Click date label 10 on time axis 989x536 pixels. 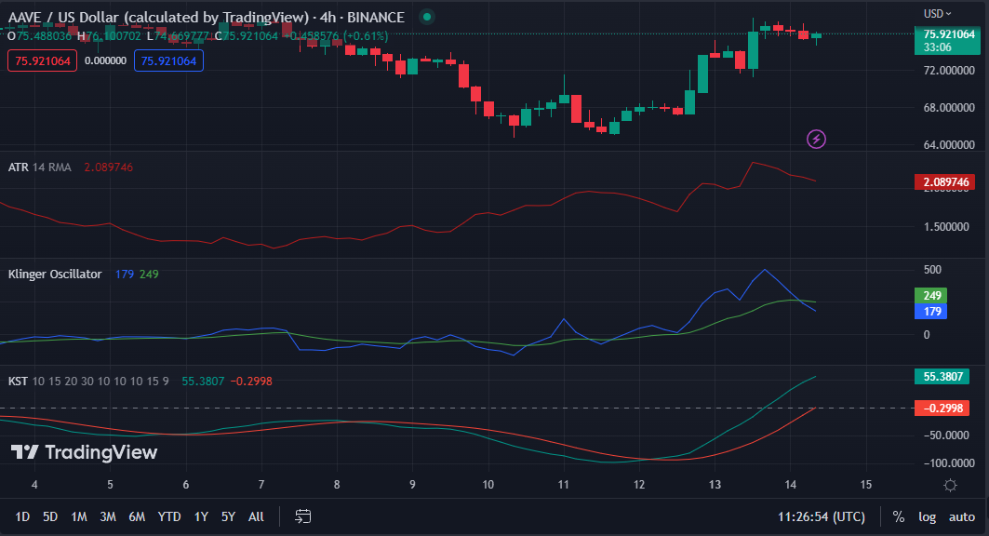tap(488, 484)
